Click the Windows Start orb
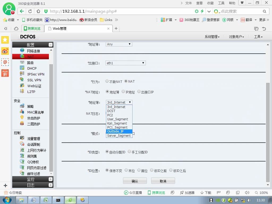The image size is (272, 204). click(7, 200)
